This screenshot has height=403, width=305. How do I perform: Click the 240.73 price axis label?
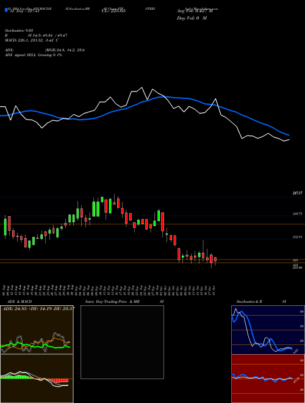[297, 214]
